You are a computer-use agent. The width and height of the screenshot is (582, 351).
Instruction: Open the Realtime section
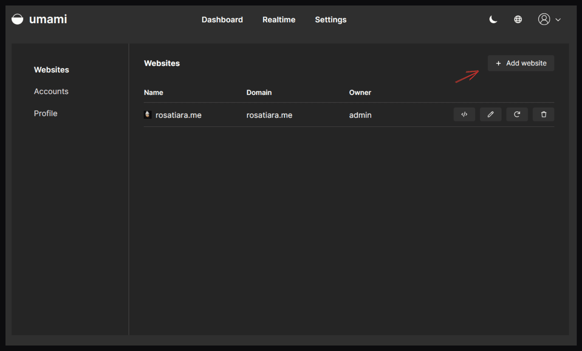coord(279,19)
